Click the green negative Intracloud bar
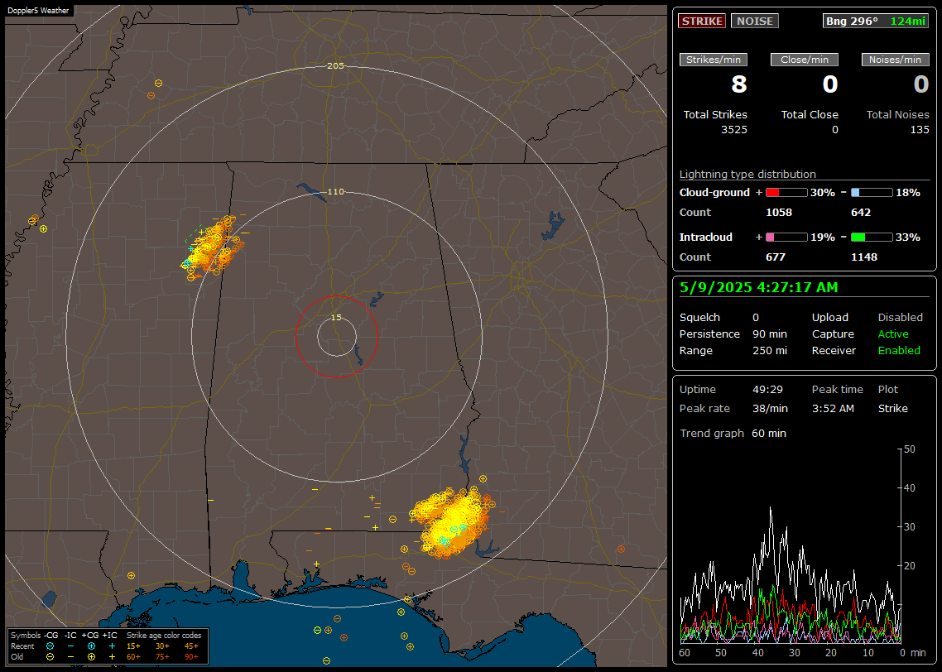942x672 pixels. tap(872, 238)
